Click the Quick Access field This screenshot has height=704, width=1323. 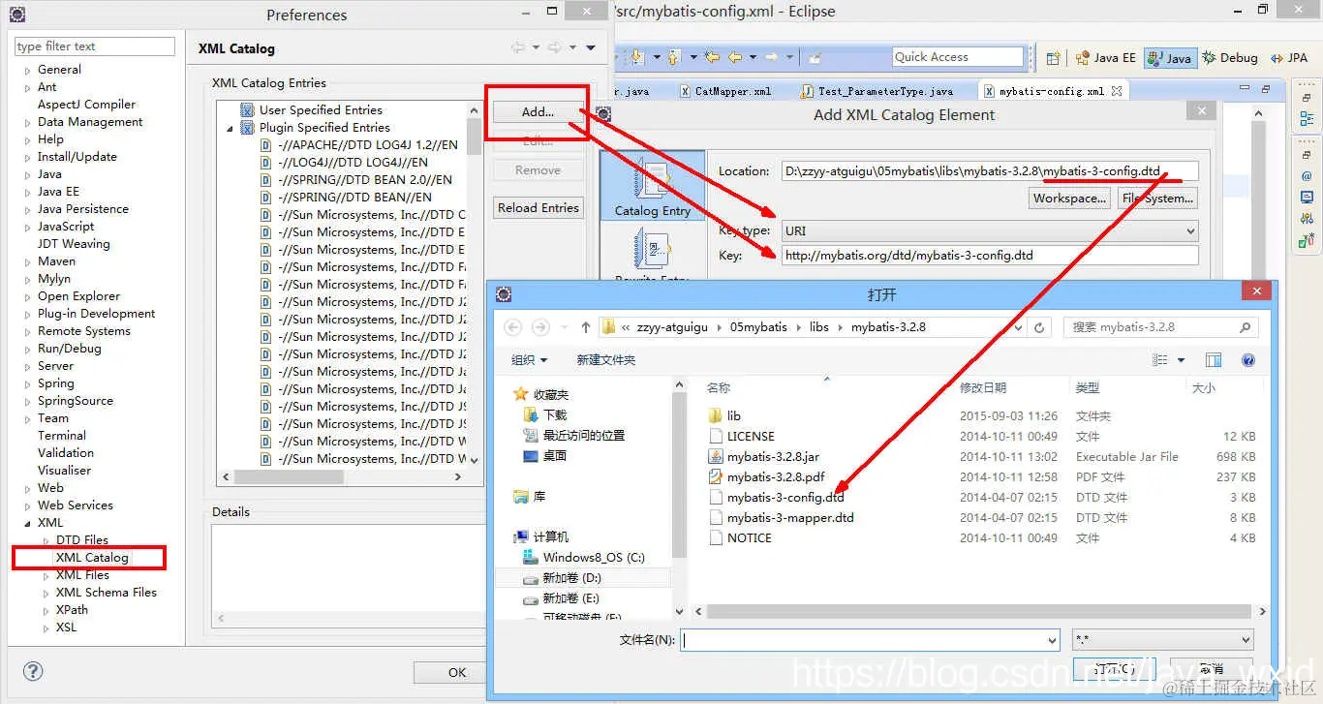(958, 57)
